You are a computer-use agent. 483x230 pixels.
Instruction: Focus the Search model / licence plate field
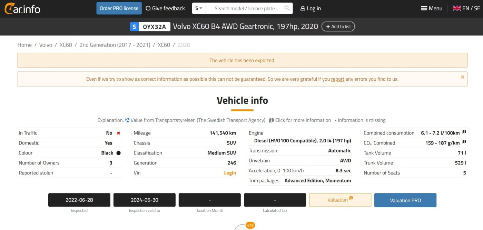click(x=246, y=8)
